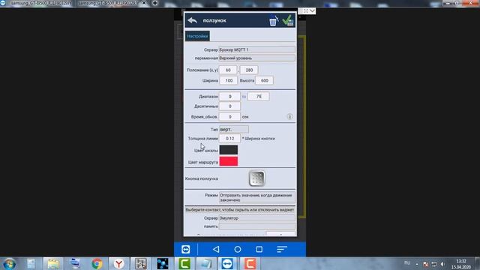Image resolution: width=480 pixels, height=270 pixels.
Task: Open the переменная dropdown Верхний уровень
Action: [x=256, y=58]
